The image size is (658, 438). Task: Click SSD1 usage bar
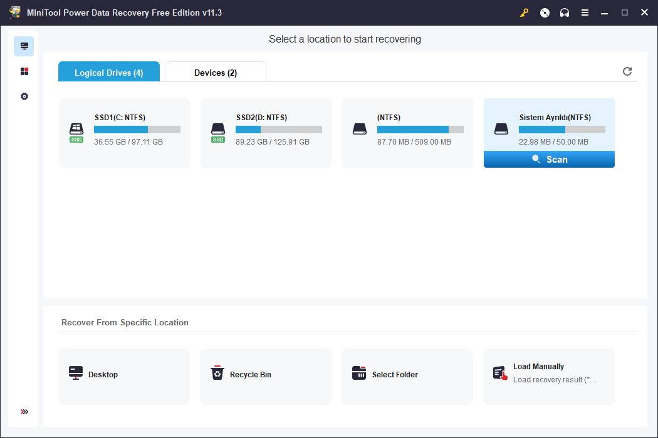(x=137, y=130)
